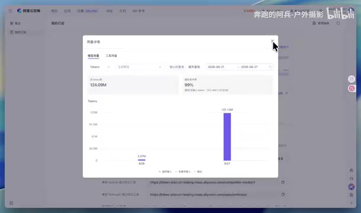Click the 8/27 bar in Tokens chart
Viewport: 361px width, 213px height.
[227, 137]
